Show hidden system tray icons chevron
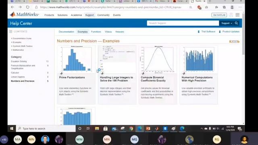This screenshot has height=145, width=258. point(202,128)
